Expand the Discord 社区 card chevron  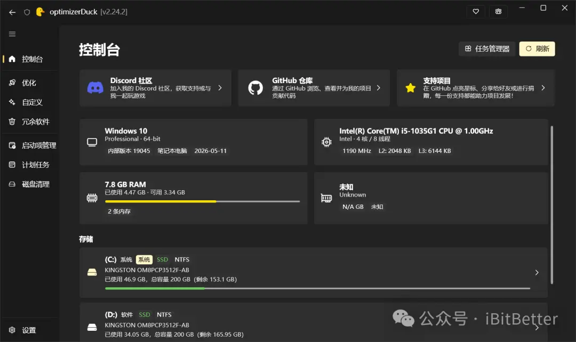tap(220, 88)
